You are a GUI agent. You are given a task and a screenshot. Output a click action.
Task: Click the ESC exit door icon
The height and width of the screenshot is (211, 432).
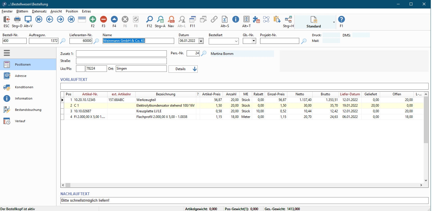click(7, 19)
